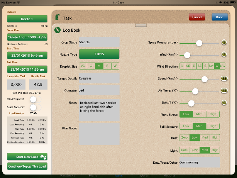Toggle the Reset Paddock switch
The height and width of the screenshot is (178, 237).
click(x=35, y=107)
